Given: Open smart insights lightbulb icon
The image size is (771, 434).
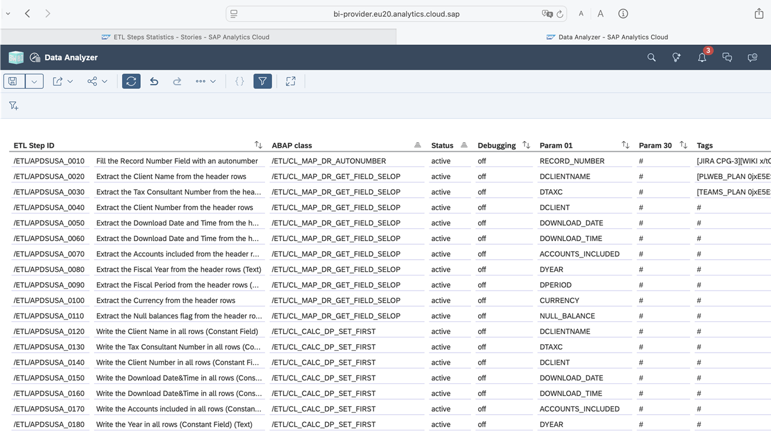Looking at the screenshot, I should point(676,57).
